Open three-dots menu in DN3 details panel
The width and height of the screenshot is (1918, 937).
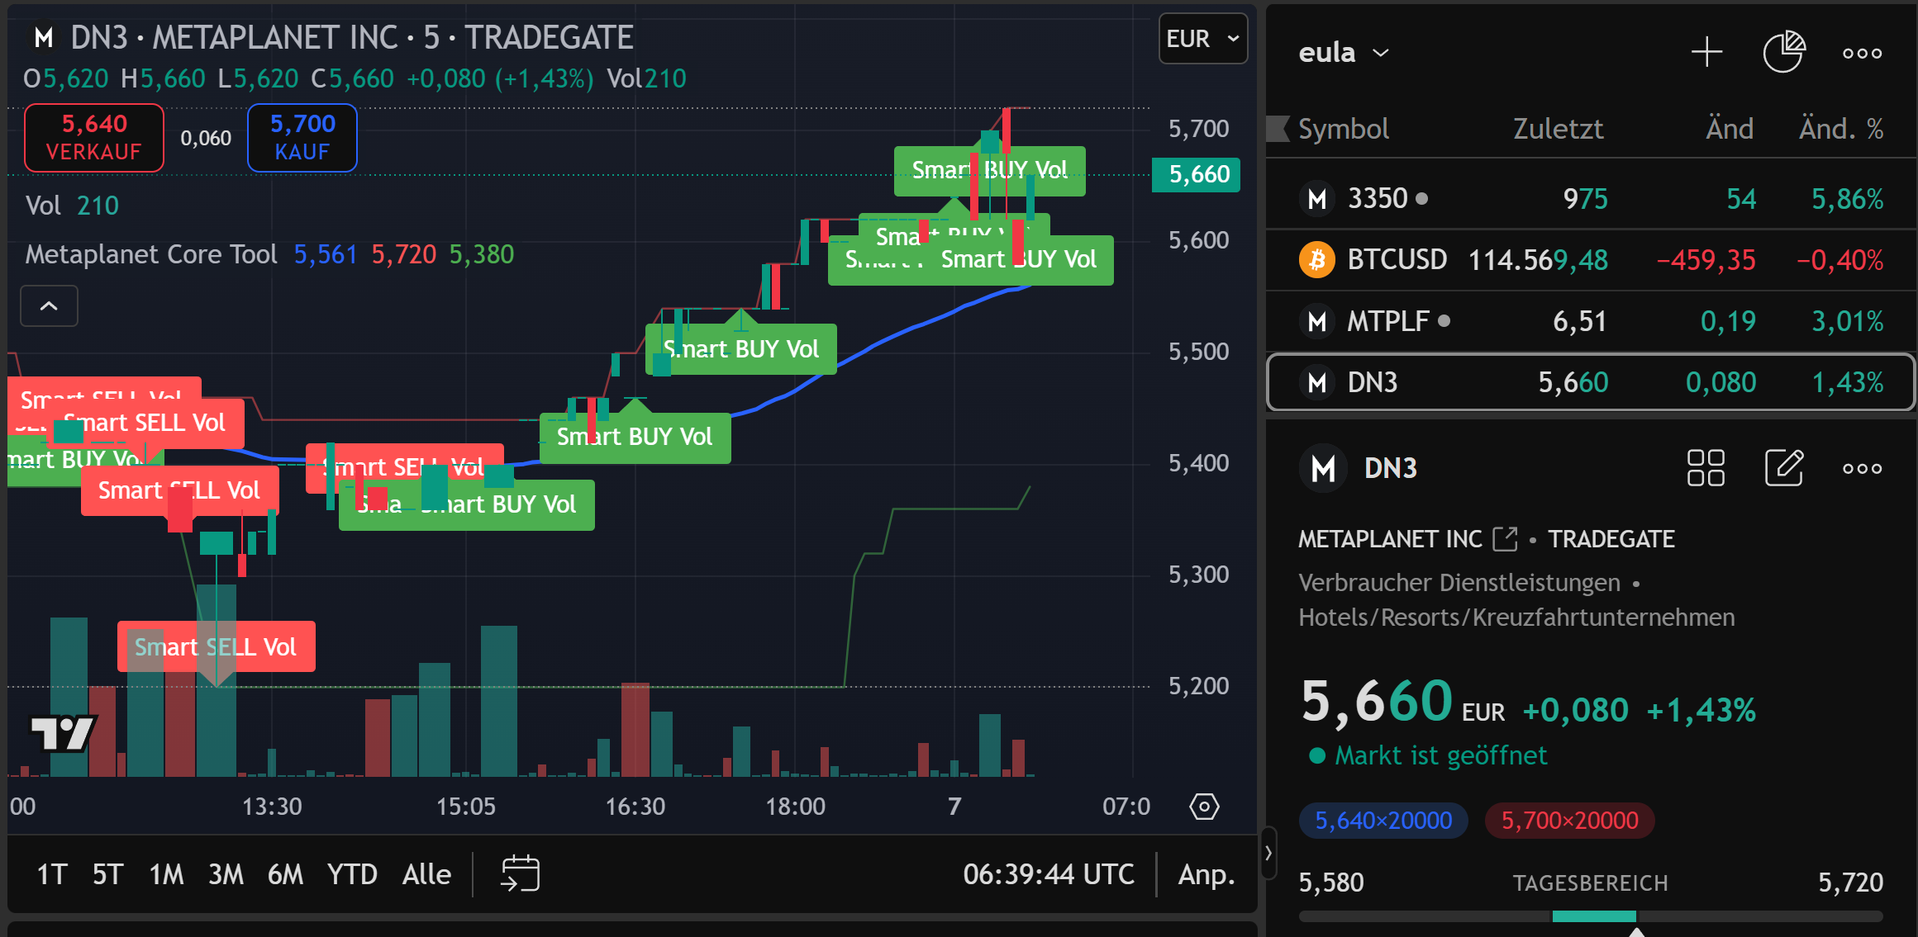tap(1862, 468)
